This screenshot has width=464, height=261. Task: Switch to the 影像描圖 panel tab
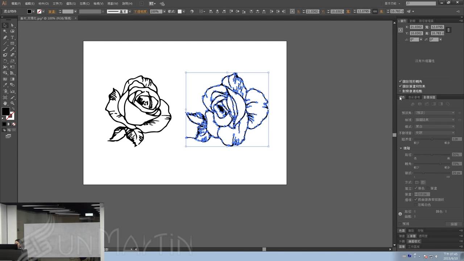[430, 97]
